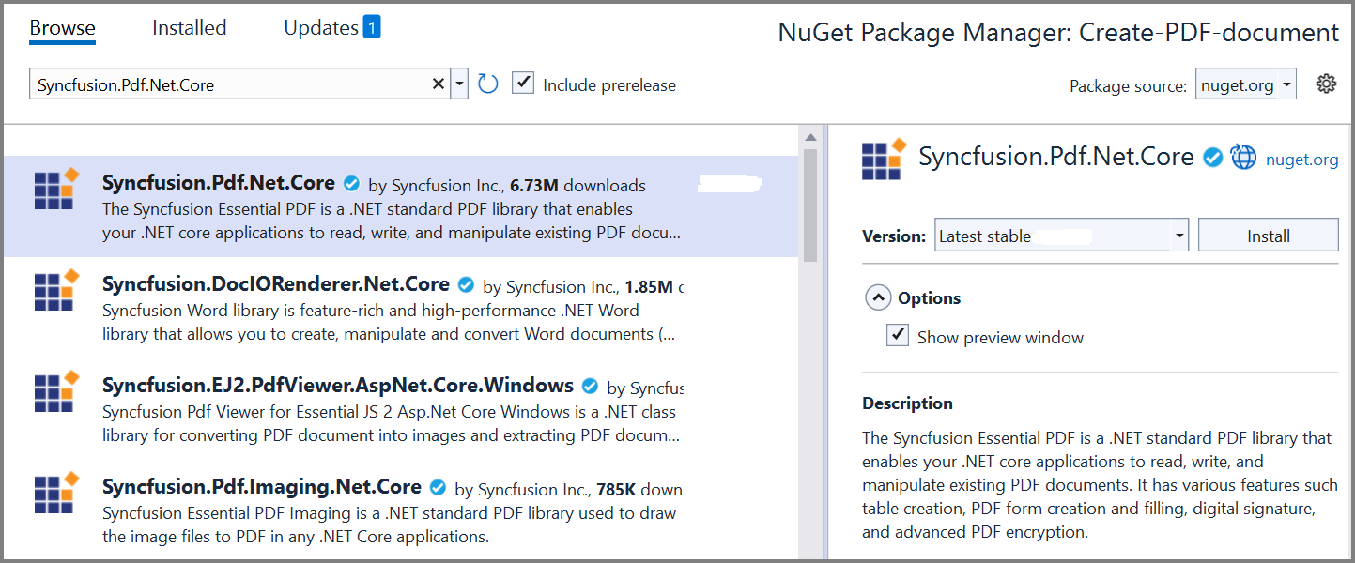The width and height of the screenshot is (1355, 563).
Task: Click the package list scrollbar up arrow
Action: pyautogui.click(x=808, y=139)
